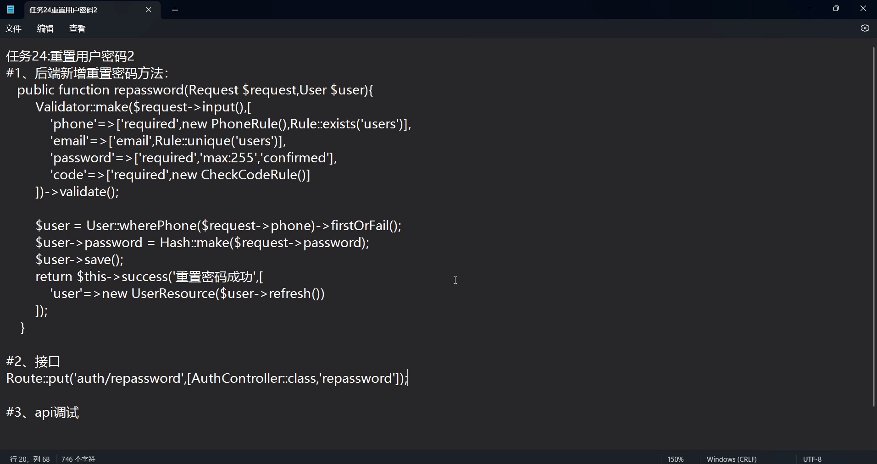Place cursor on the Route::put line
877x464 pixels.
coord(206,379)
